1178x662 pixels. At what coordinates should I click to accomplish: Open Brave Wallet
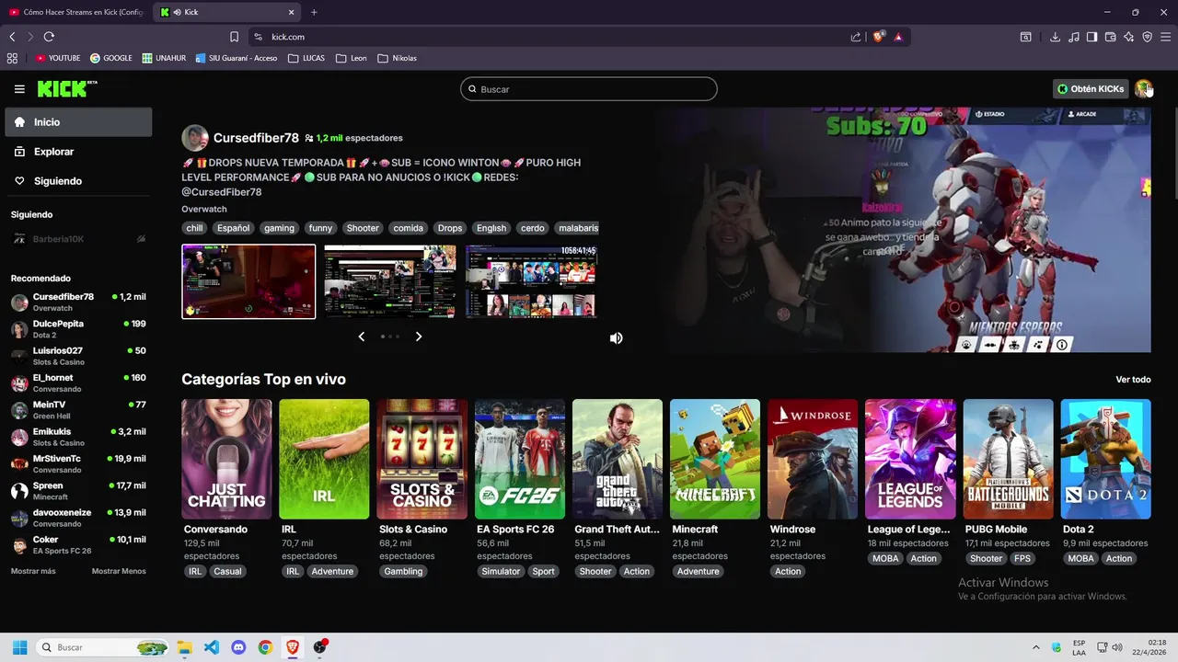[1110, 37]
